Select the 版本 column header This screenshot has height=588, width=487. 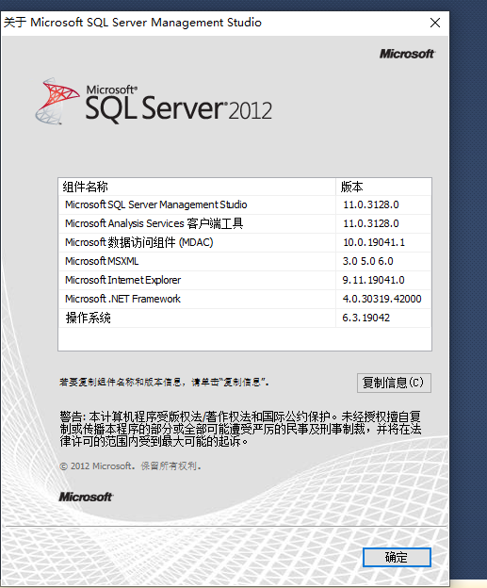383,187
